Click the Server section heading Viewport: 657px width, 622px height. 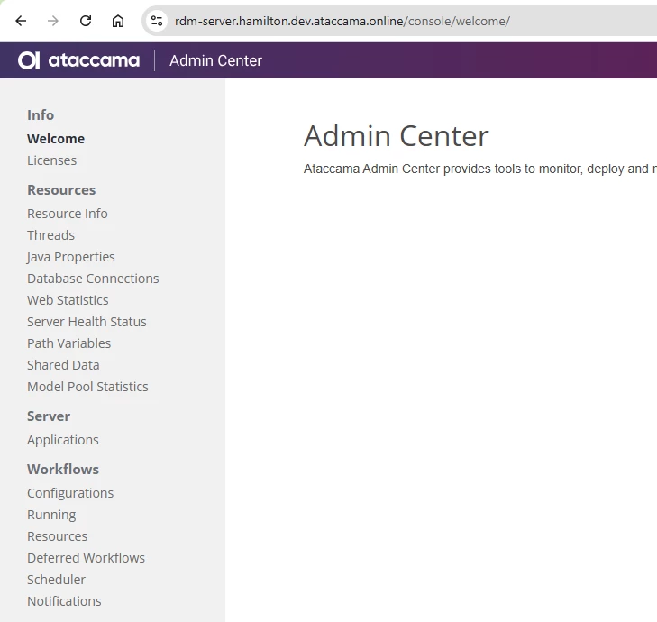point(49,416)
